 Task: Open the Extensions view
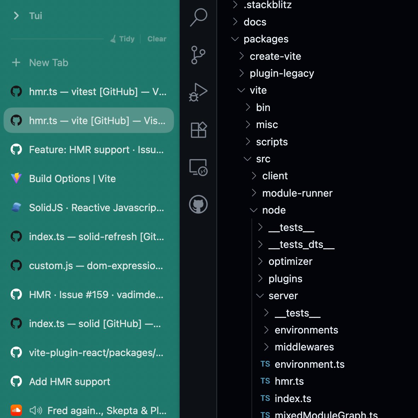(x=199, y=130)
